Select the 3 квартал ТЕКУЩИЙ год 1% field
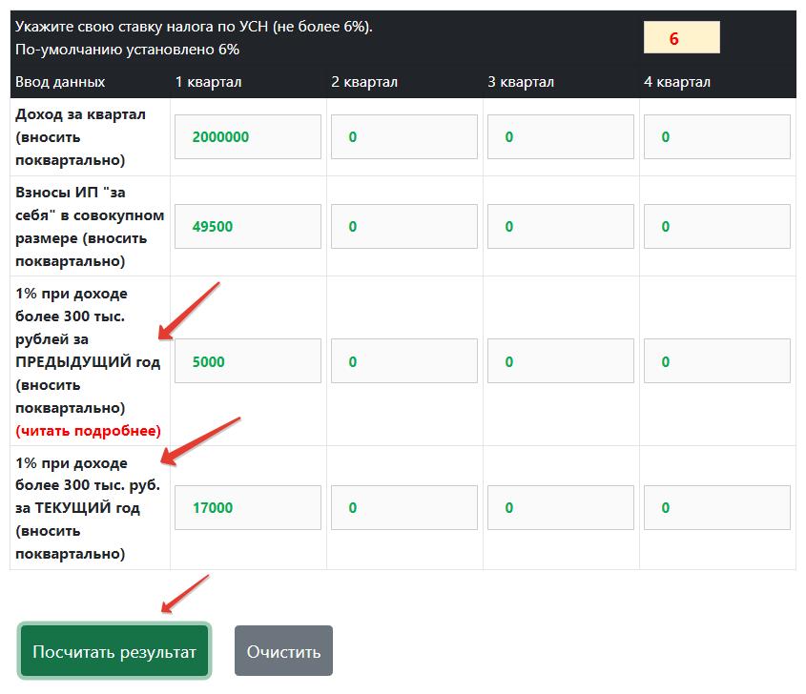The image size is (806, 694). pyautogui.click(x=560, y=507)
